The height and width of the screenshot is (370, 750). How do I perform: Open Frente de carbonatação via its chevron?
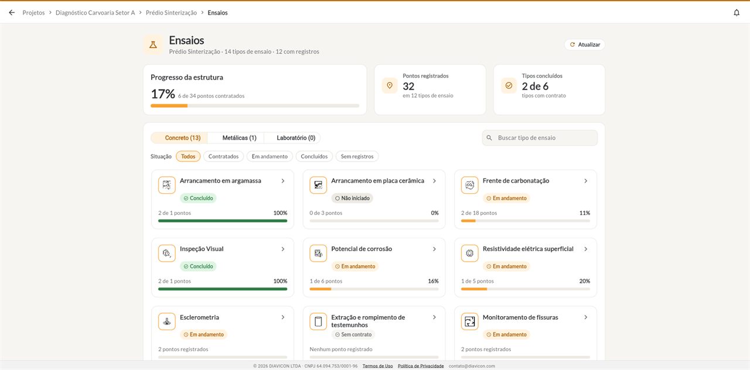(585, 181)
